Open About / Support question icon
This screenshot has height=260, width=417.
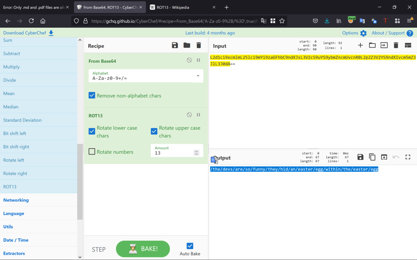point(410,33)
